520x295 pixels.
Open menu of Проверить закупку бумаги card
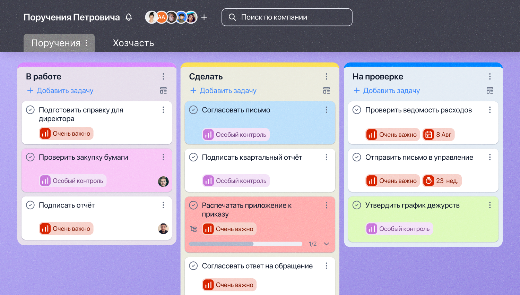[163, 157]
